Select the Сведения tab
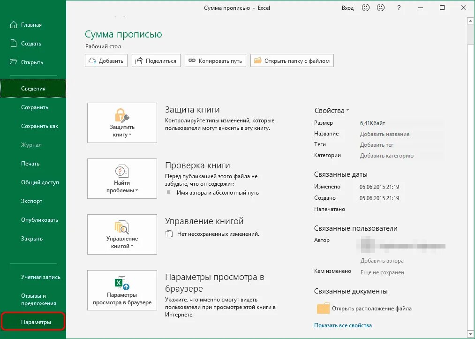This screenshot has width=475, height=339. pyautogui.click(x=33, y=89)
